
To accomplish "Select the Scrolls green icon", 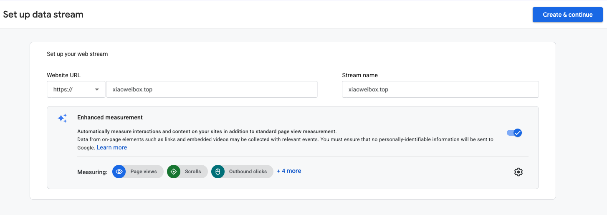I will [x=174, y=172].
